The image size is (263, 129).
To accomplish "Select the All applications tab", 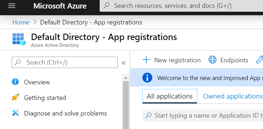I will point(169,96).
